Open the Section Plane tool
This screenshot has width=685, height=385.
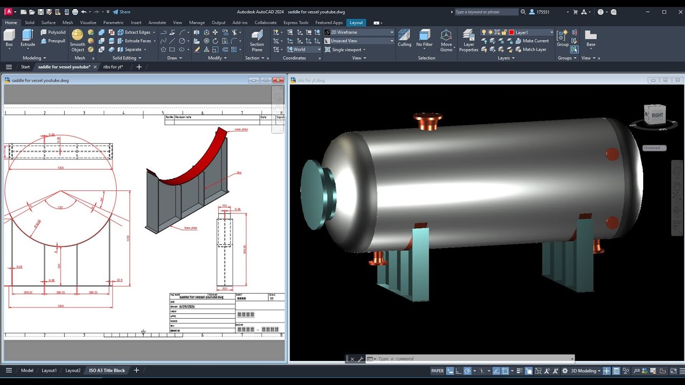257,41
